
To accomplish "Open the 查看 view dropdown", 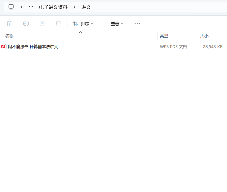I will 113,24.
